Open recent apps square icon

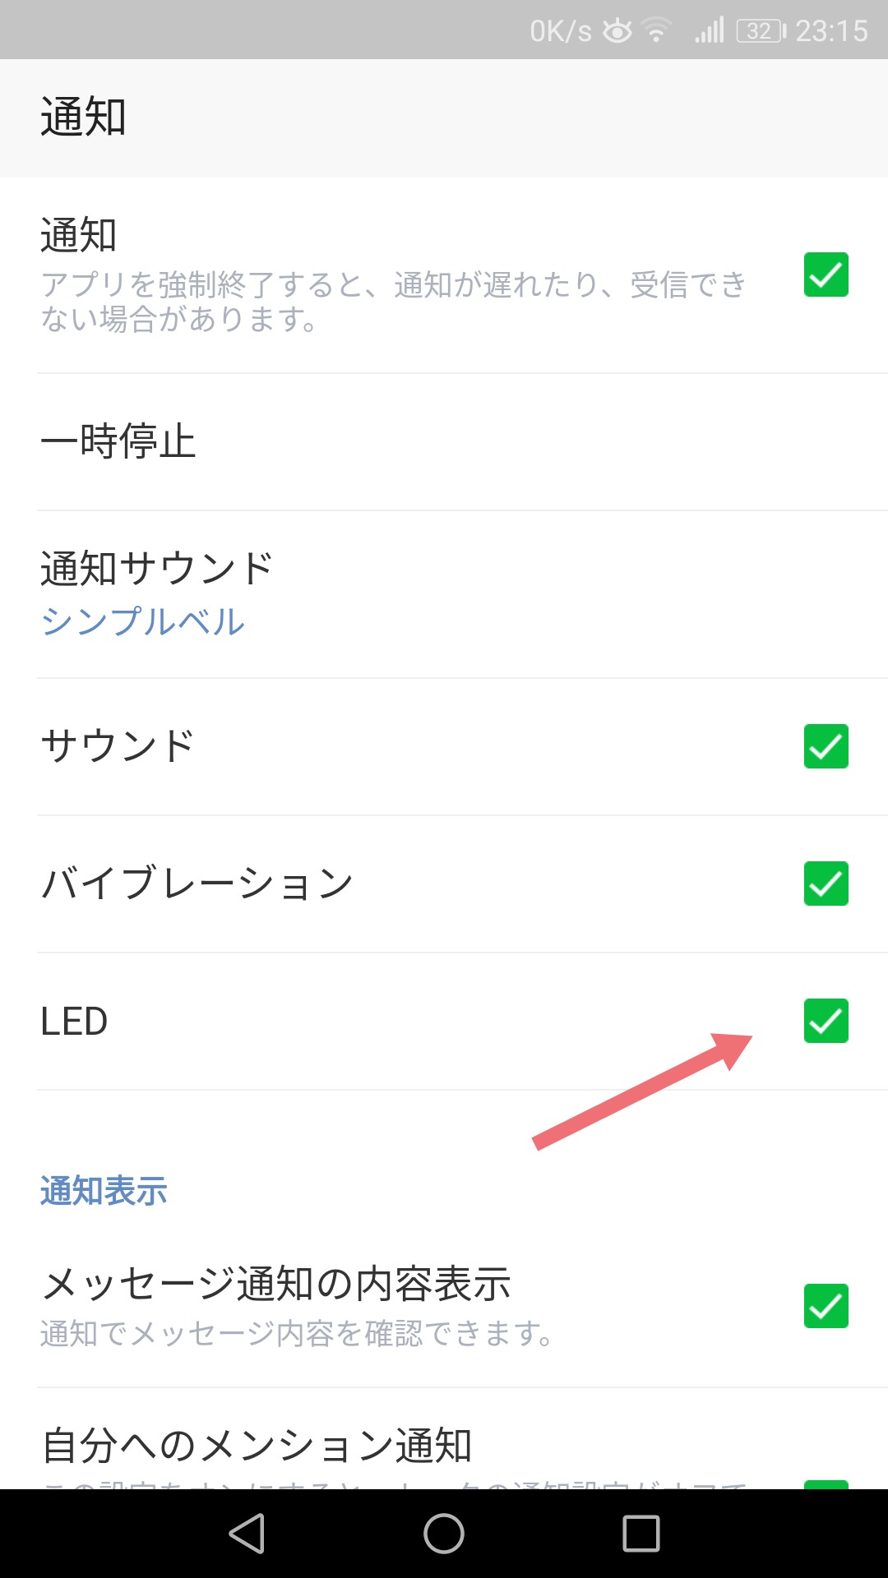click(x=641, y=1534)
